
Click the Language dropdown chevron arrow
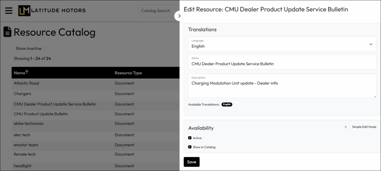pyautogui.click(x=371, y=44)
